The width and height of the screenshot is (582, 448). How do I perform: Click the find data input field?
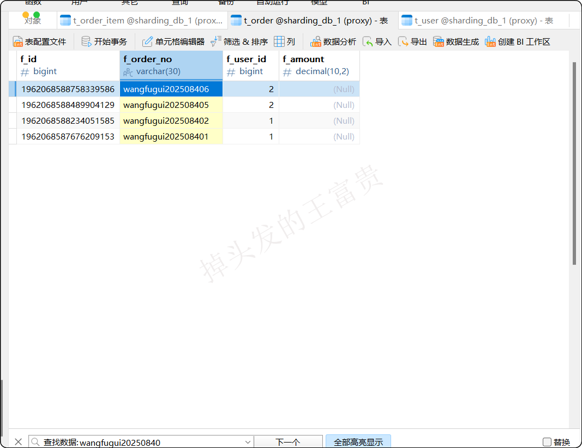tap(141, 441)
